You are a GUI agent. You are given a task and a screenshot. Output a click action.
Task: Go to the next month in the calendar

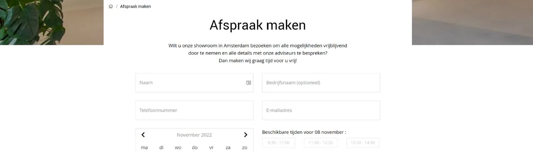(x=246, y=135)
